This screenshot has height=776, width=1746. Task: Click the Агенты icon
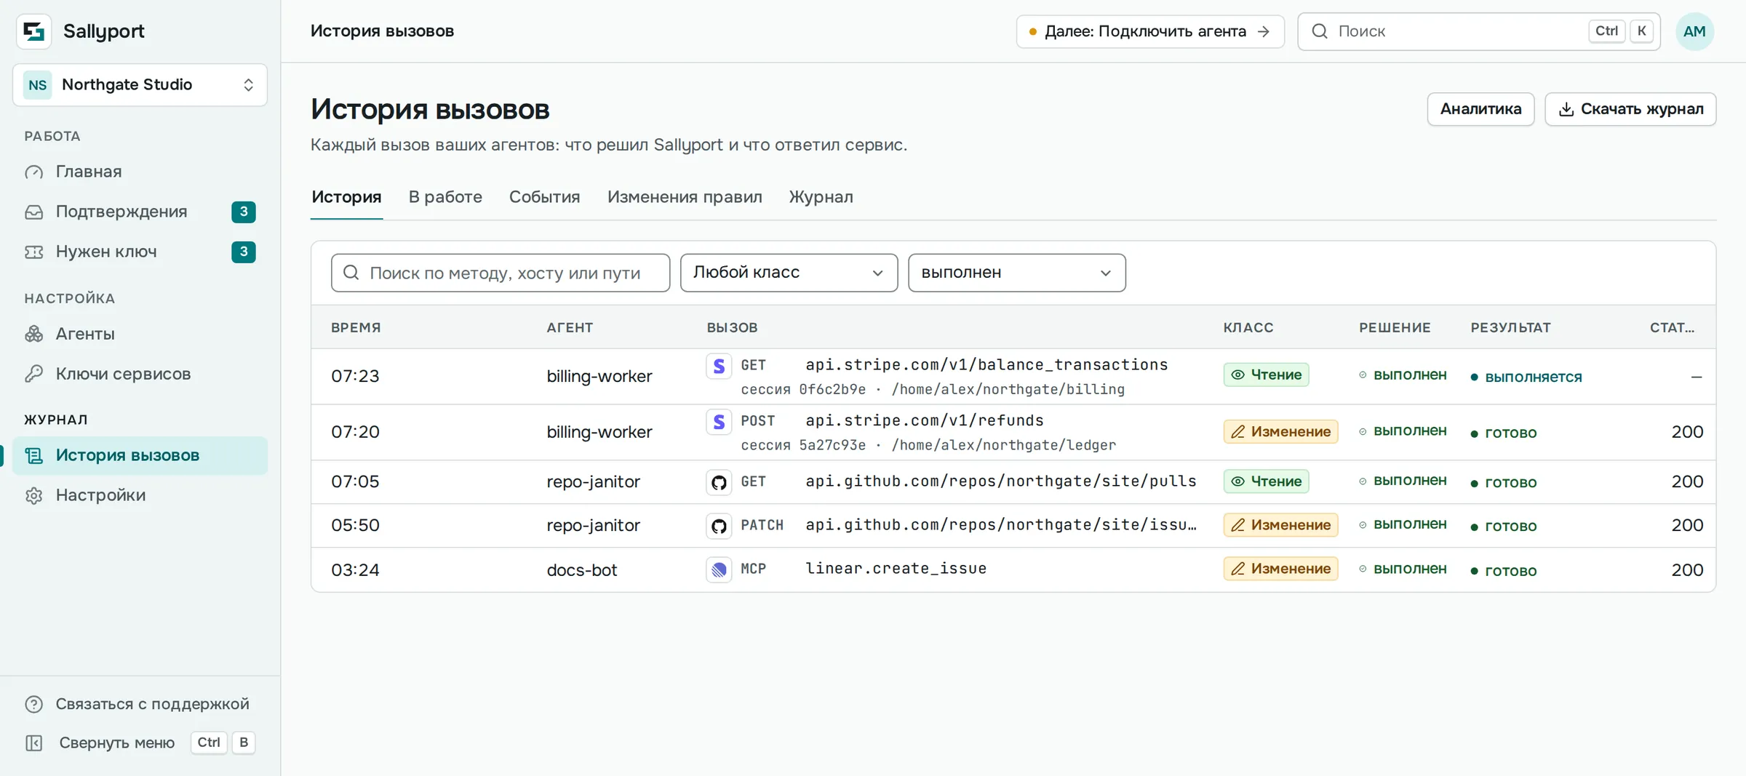click(x=34, y=334)
